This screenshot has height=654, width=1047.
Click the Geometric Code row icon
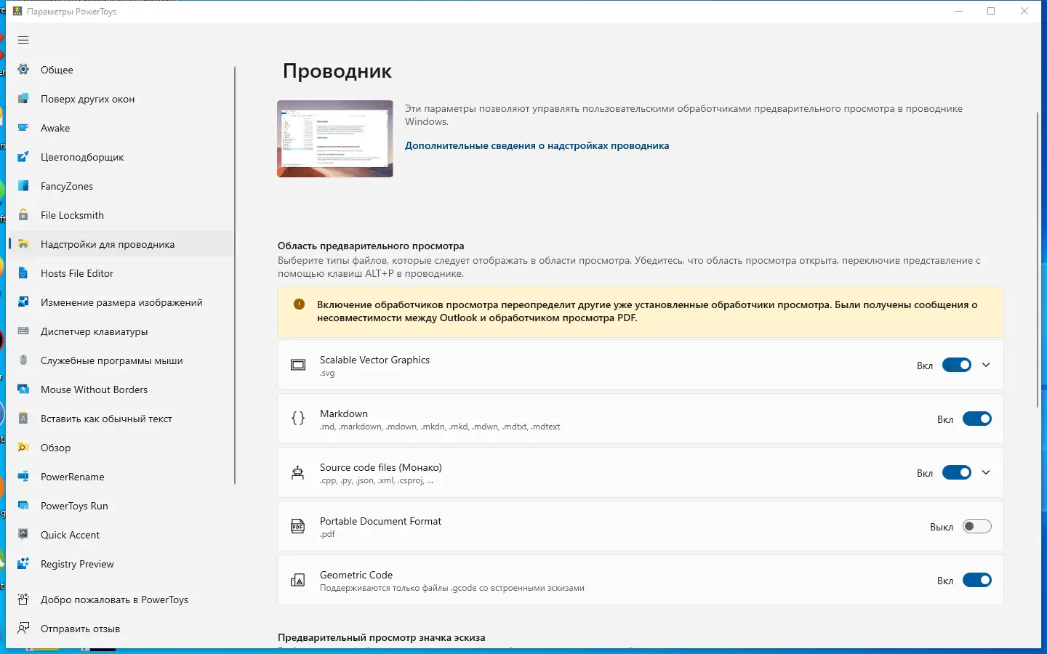298,580
